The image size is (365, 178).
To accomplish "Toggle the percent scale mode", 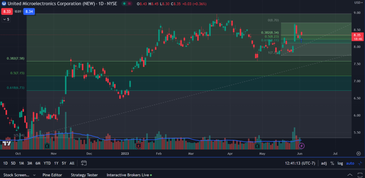I will click(332, 163).
